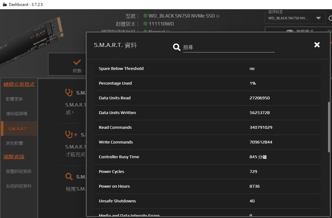Click the WD_BLACK SN750 NVMe SSD model text

click(182, 16)
